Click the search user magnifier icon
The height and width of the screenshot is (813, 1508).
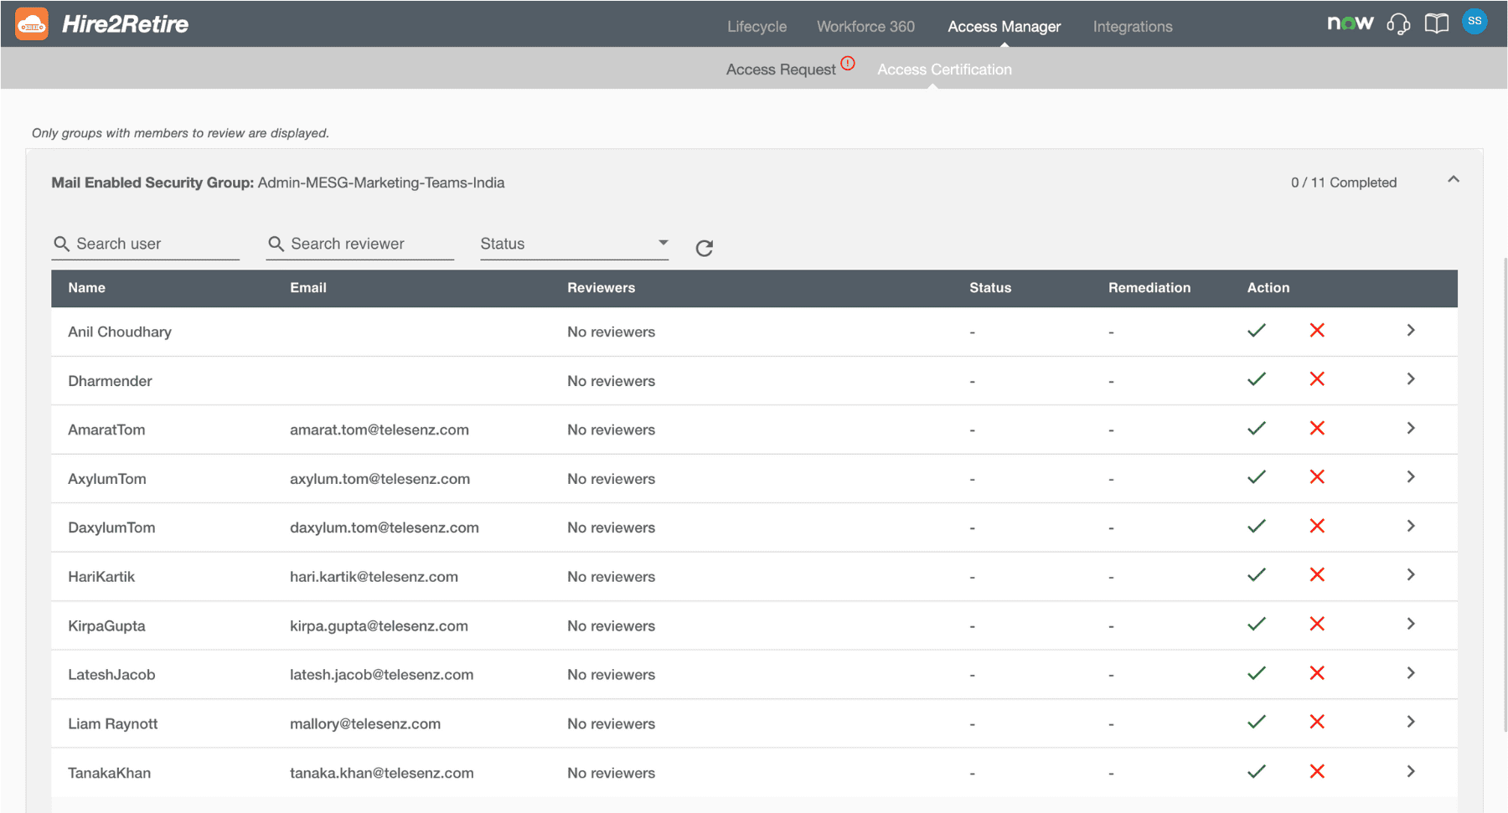click(61, 244)
